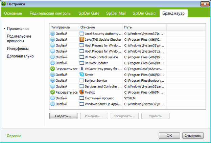Click the Dr.Web spider icon in title bar
The image size is (211, 143).
click(4, 4)
